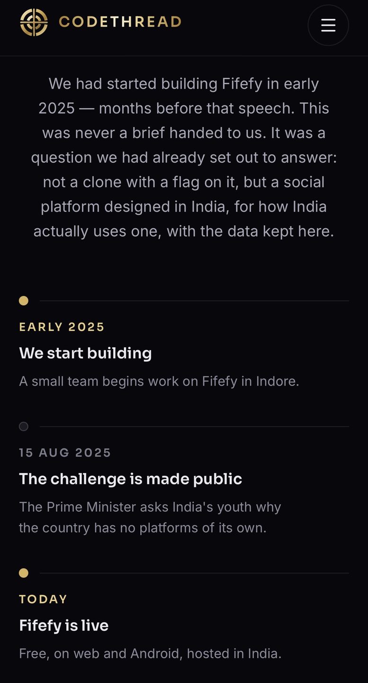Select the grey 15 Aug 2025 timeline dot
This screenshot has height=683, width=368.
pos(24,426)
